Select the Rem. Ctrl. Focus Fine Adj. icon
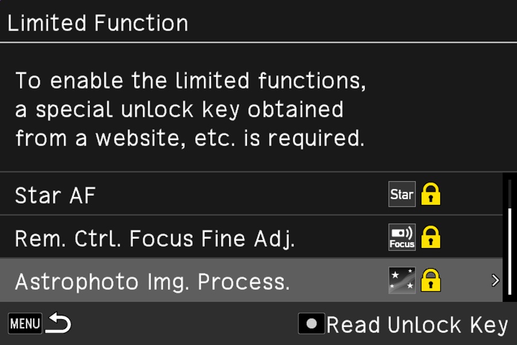Screen dimensions: 517x345 (x=402, y=236)
